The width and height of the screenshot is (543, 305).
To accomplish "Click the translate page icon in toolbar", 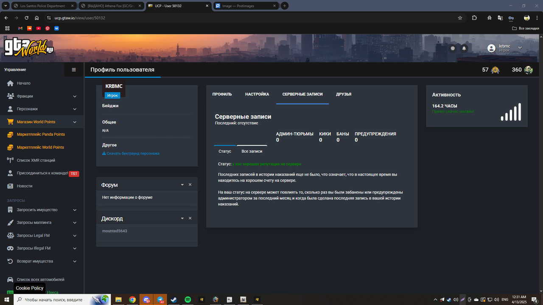I will tap(500, 18).
